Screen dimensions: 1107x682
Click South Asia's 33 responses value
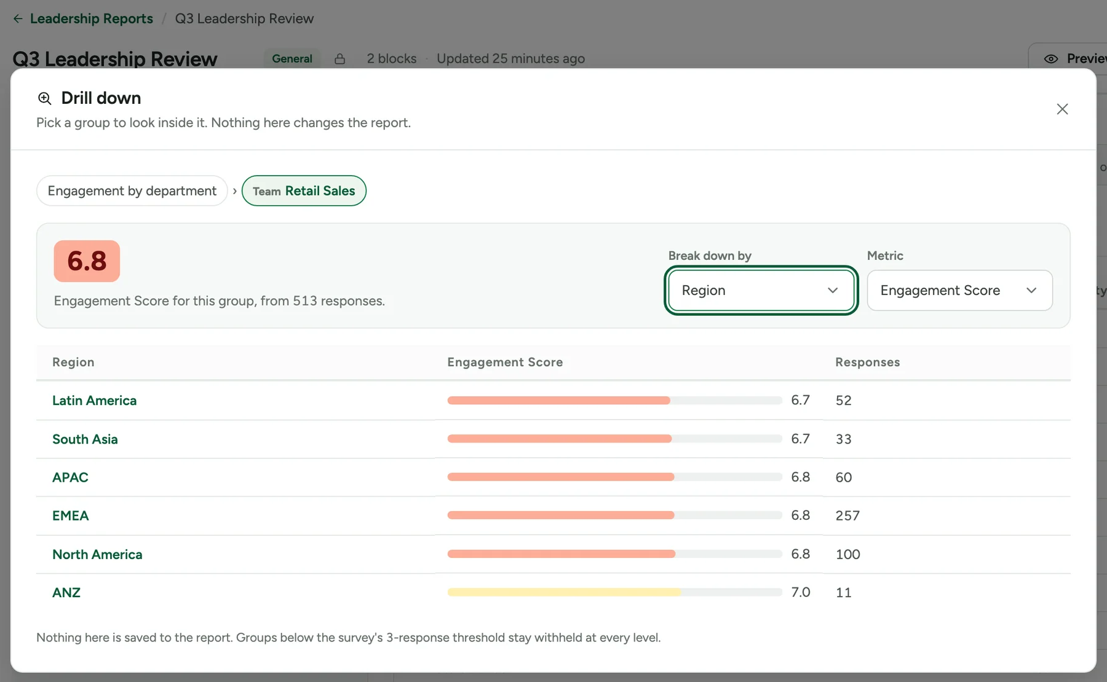[843, 439]
